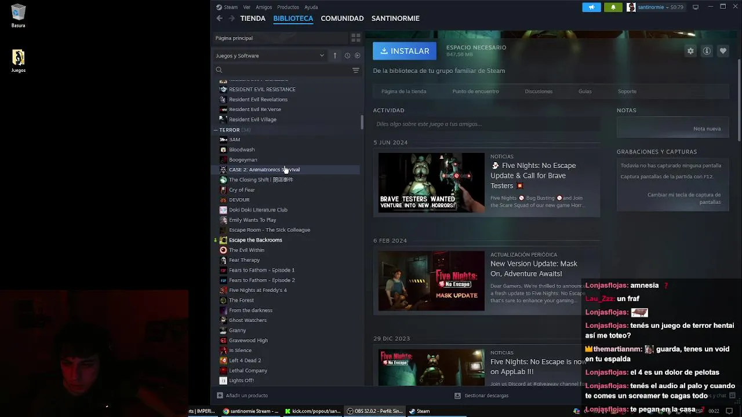Screen dimensions: 742x417
Task: Click the library list scrollbar
Action: [362, 122]
